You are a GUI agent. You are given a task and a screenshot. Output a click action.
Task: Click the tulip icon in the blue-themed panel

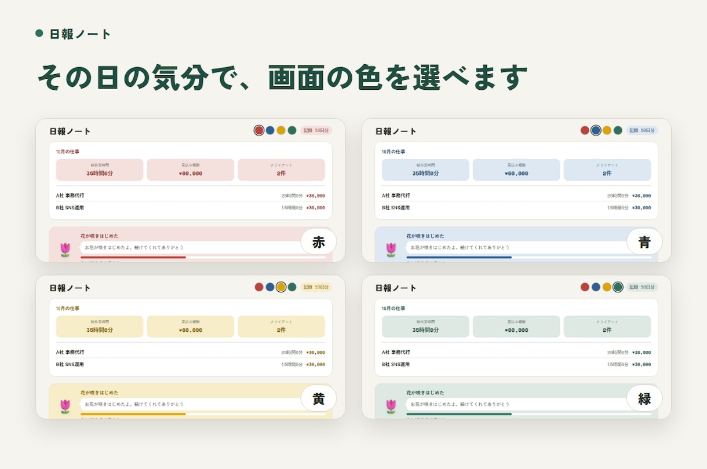[x=391, y=250]
